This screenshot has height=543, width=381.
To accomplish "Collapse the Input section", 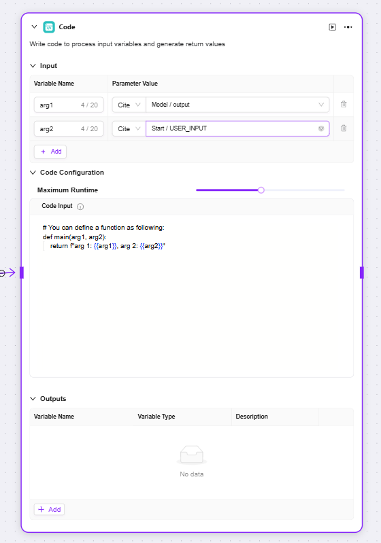I will coord(33,65).
